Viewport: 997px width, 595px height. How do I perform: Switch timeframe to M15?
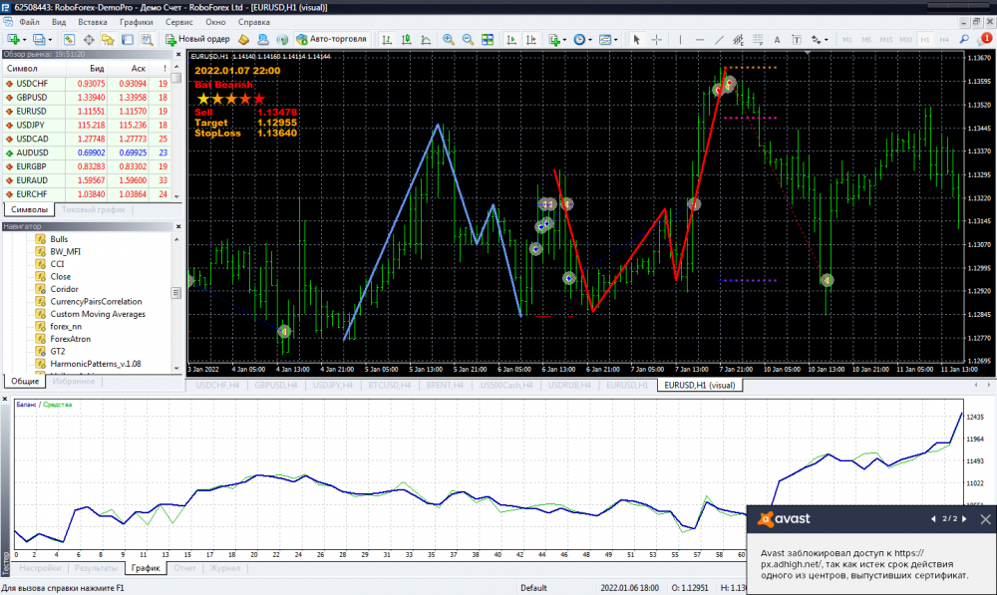click(885, 40)
